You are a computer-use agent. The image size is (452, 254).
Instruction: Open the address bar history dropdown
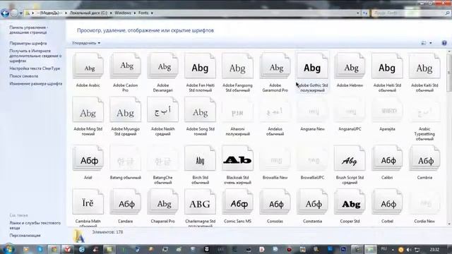point(358,13)
